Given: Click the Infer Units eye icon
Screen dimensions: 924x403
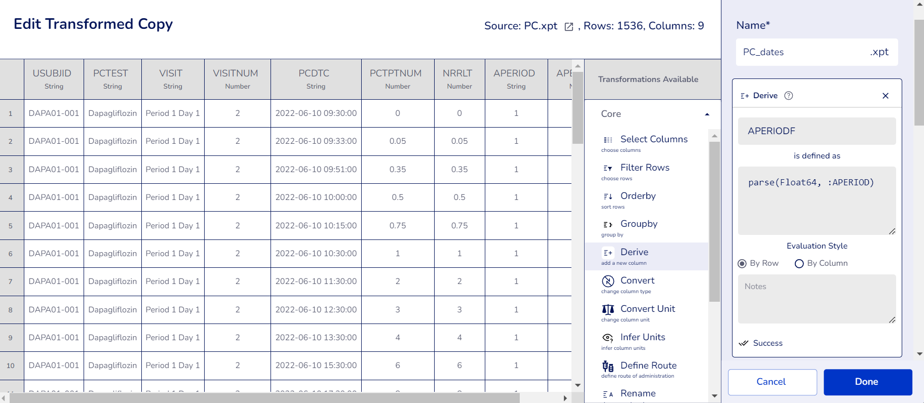Looking at the screenshot, I should point(608,338).
